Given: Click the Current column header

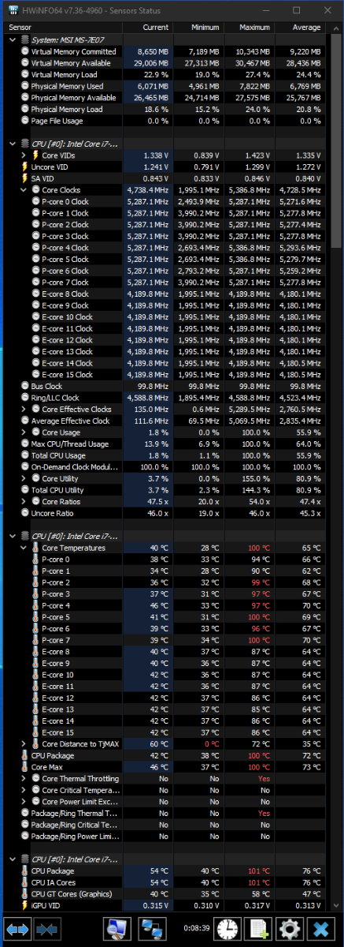Looking at the screenshot, I should pyautogui.click(x=149, y=27).
